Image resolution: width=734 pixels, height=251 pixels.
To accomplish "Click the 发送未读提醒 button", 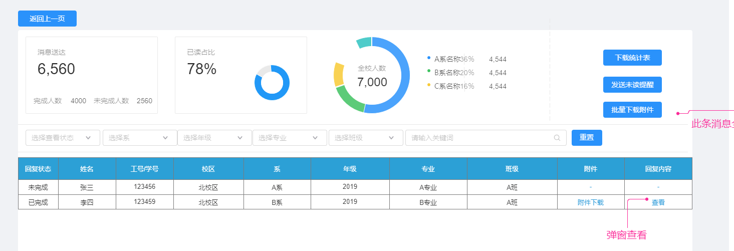I will (632, 85).
